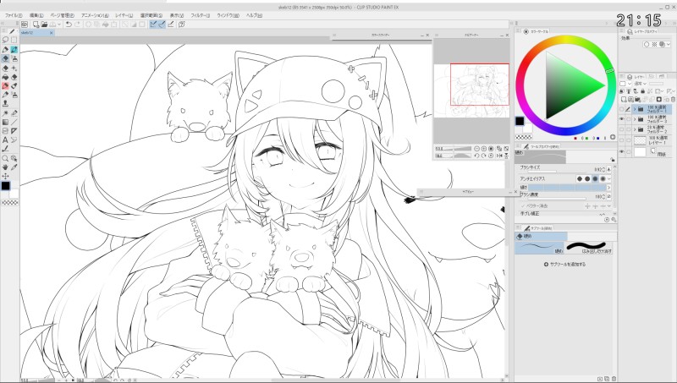Select the Gradient tool
The height and width of the screenshot is (383, 677).
(5, 122)
